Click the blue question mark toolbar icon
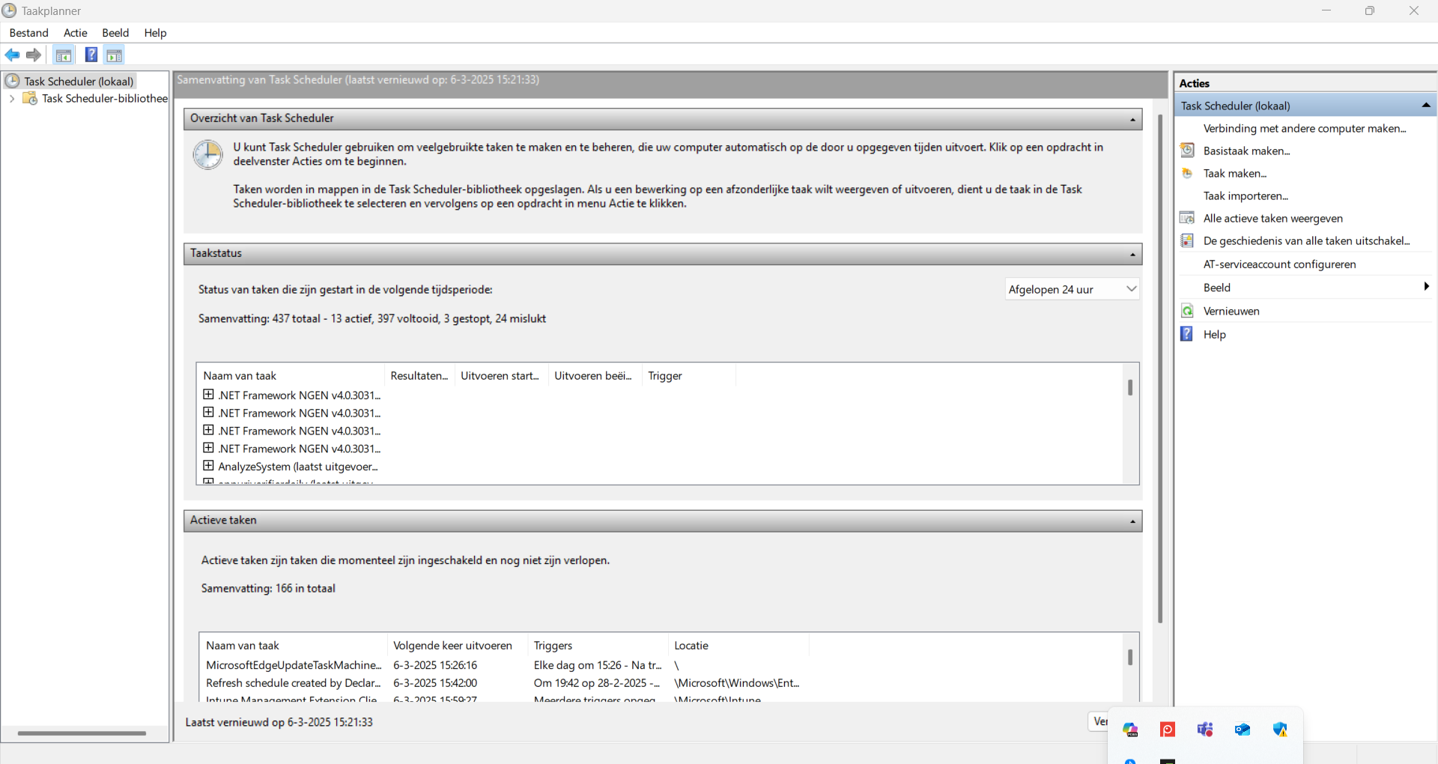The width and height of the screenshot is (1438, 764). (91, 55)
